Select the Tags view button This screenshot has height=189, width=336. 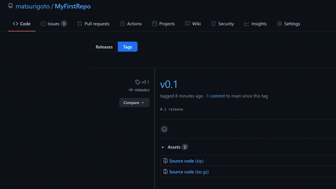[x=128, y=47]
